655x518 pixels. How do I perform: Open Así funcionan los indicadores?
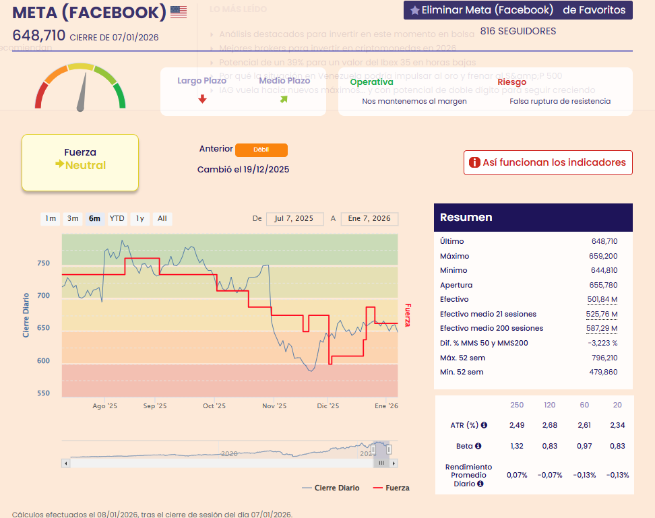(548, 162)
